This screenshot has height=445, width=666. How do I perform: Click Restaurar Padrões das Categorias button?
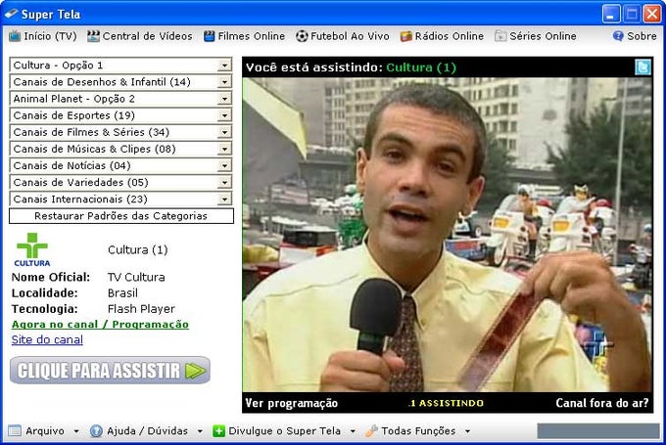coord(121,216)
